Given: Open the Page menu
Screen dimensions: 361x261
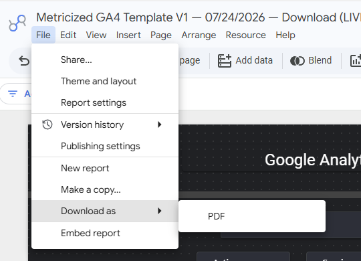Looking at the screenshot, I should point(161,35).
